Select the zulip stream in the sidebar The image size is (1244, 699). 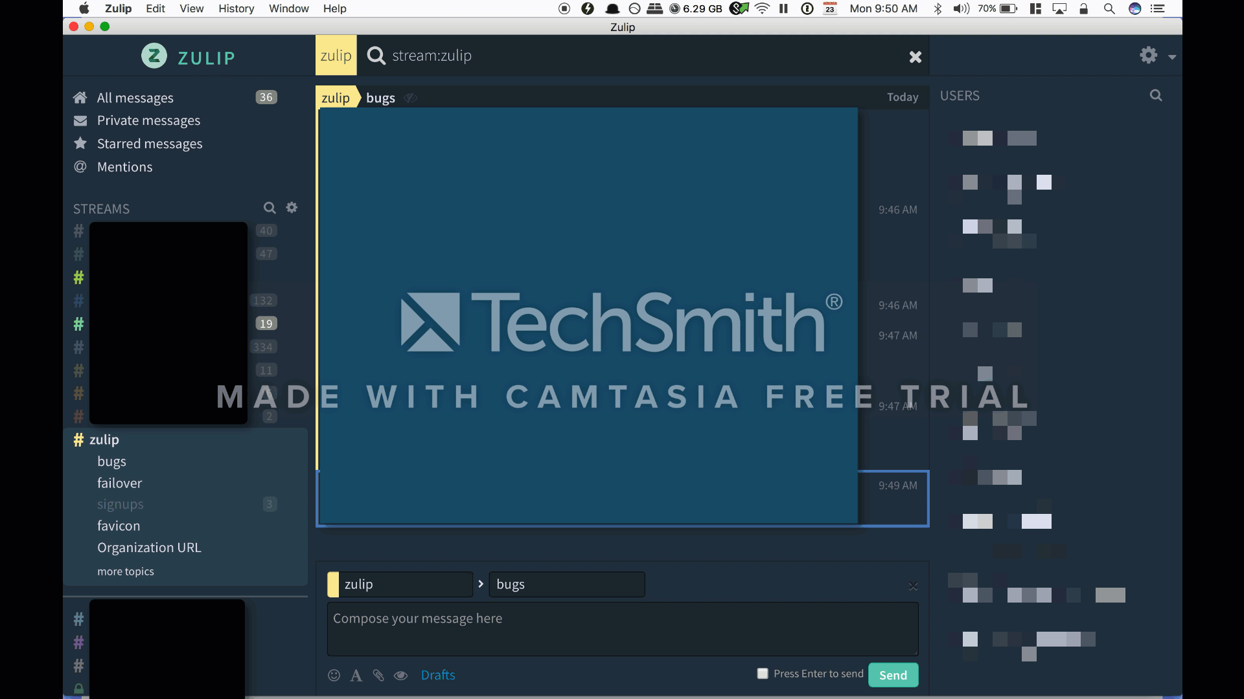104,439
